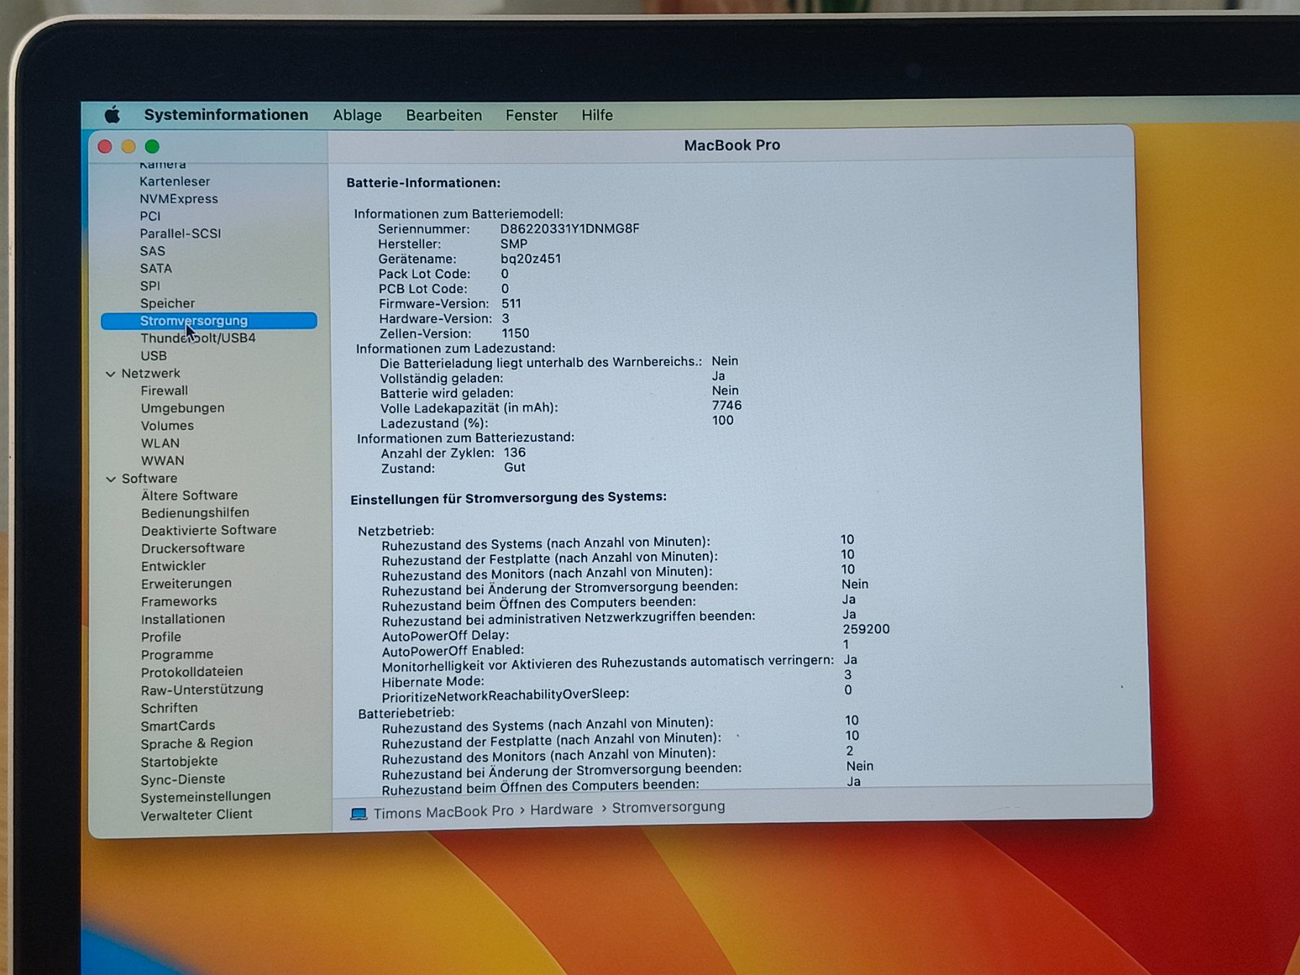Select Stromversorgung in the sidebar
Image resolution: width=1300 pixels, height=975 pixels.
tap(209, 321)
